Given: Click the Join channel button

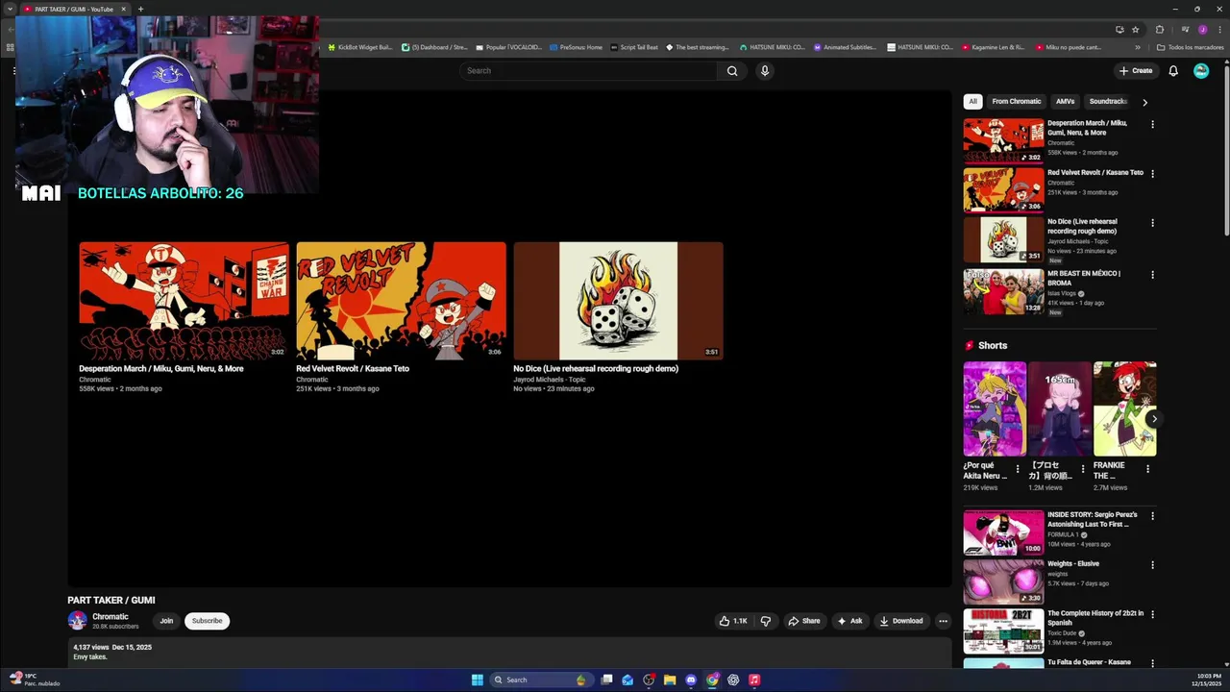Looking at the screenshot, I should (166, 621).
